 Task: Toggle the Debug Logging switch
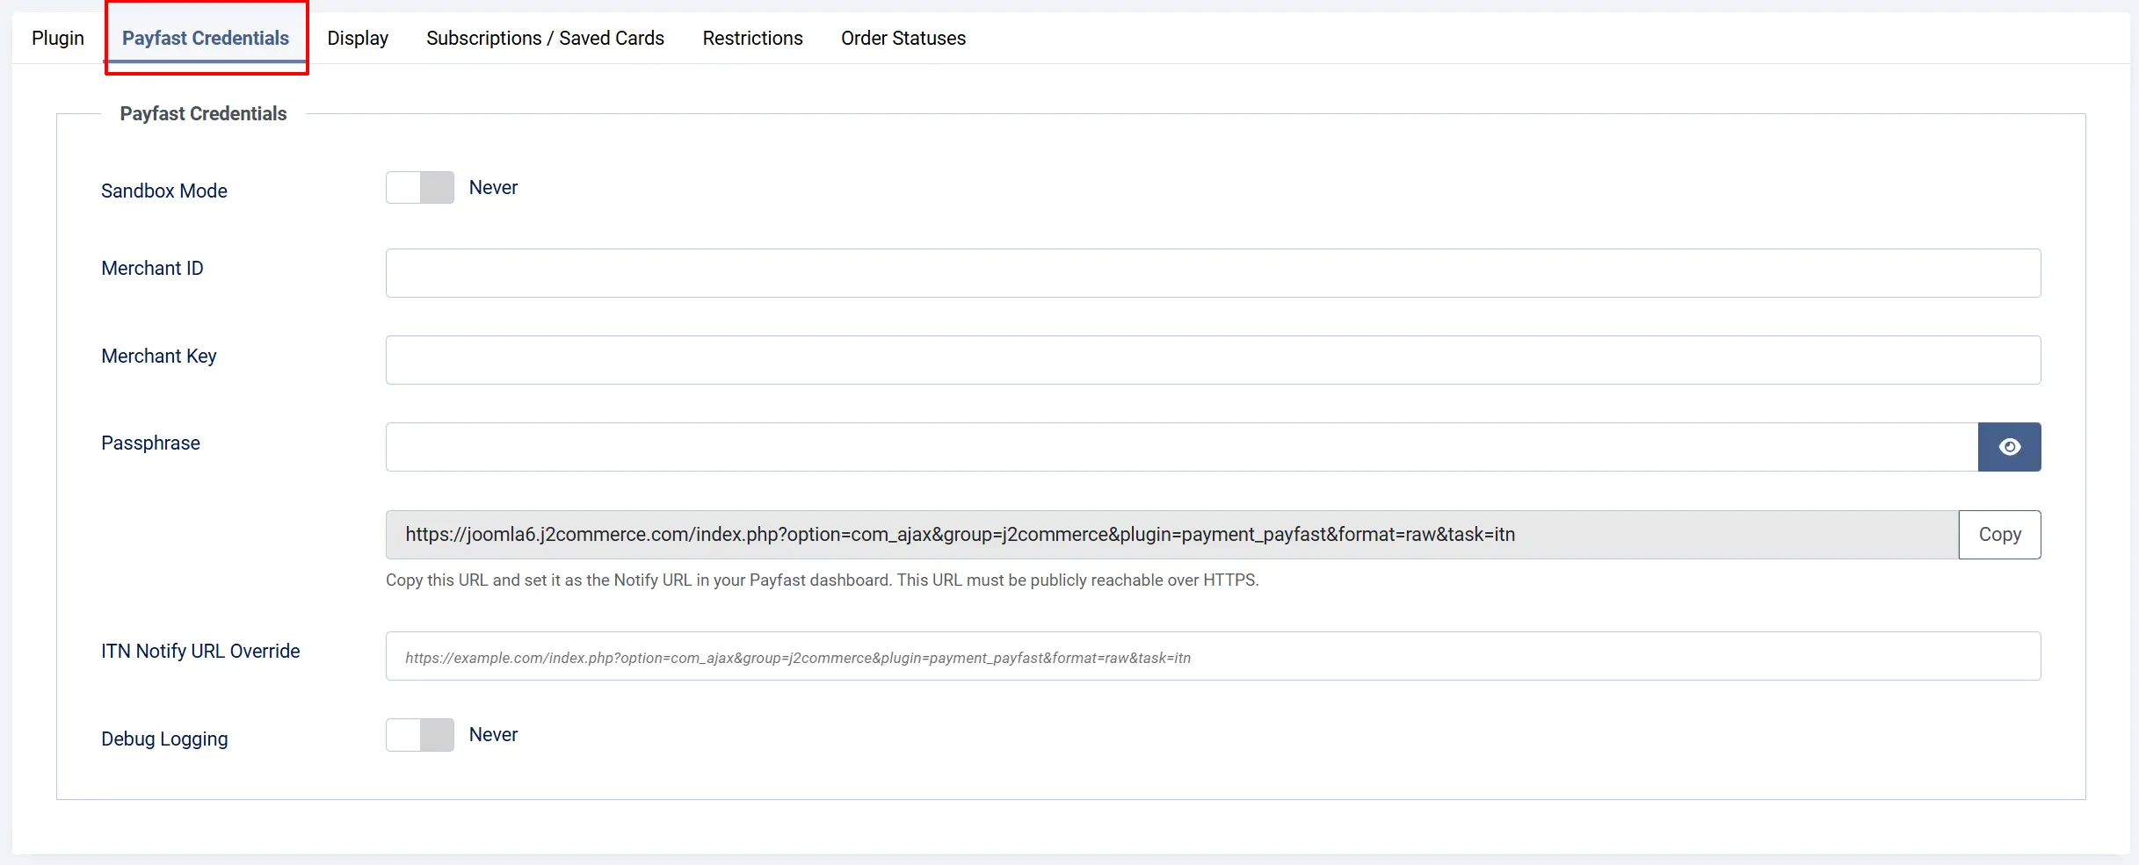coord(420,735)
